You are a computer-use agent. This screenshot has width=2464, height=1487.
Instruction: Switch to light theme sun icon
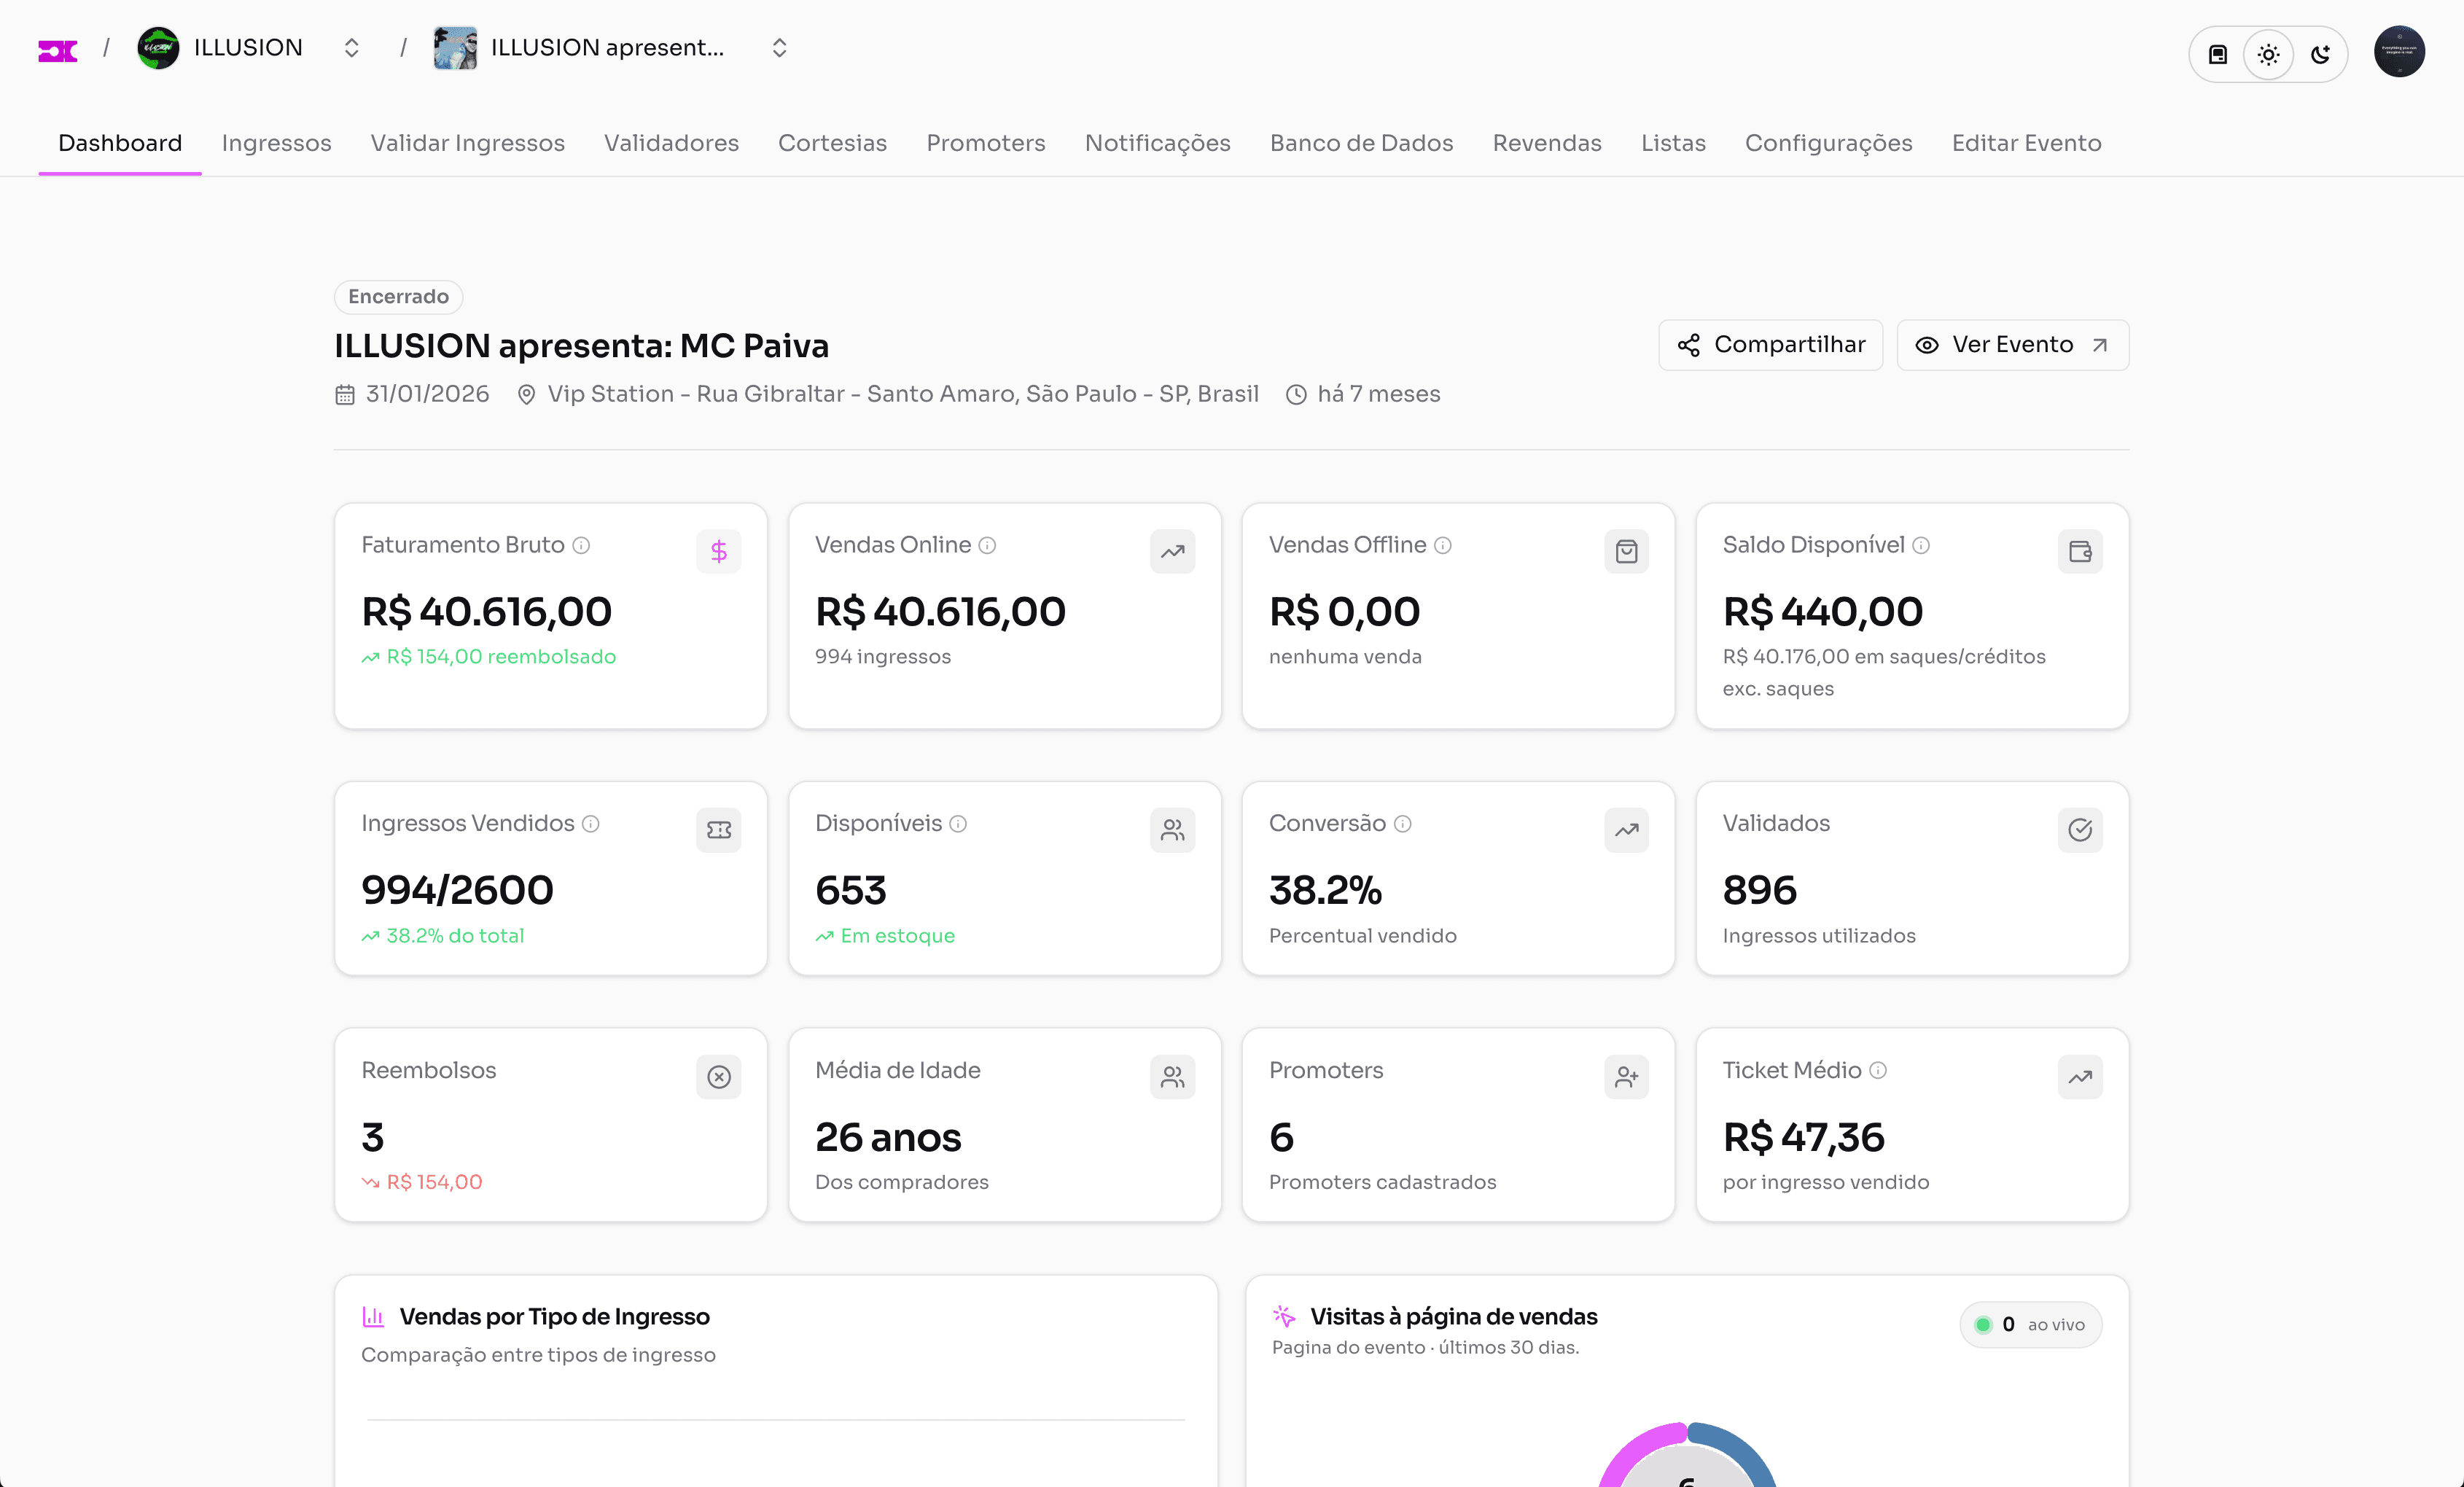(2268, 54)
